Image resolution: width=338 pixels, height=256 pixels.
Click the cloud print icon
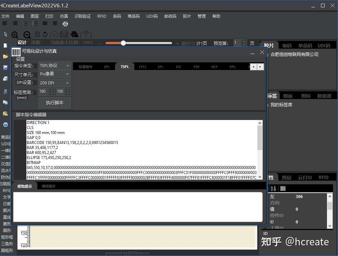(x=74, y=34)
